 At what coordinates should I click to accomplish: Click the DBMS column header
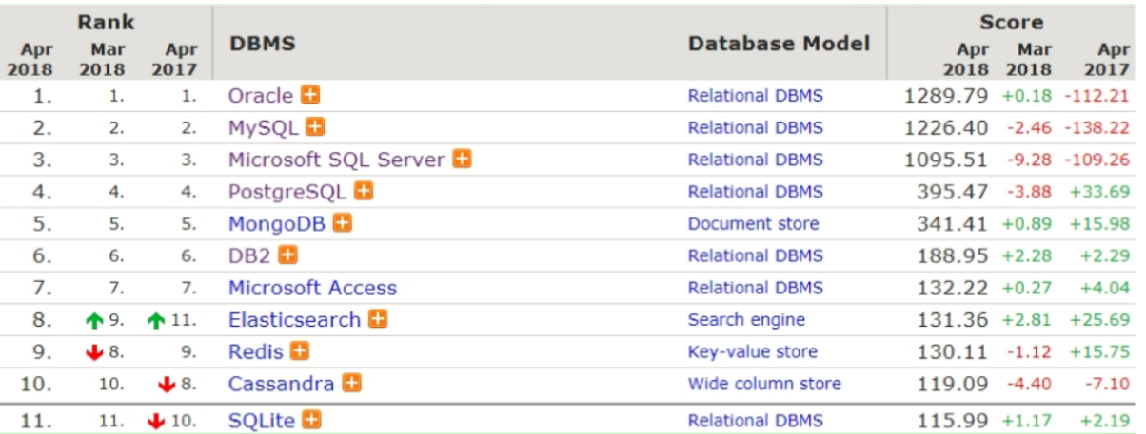(x=262, y=44)
